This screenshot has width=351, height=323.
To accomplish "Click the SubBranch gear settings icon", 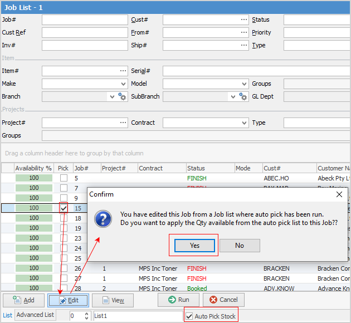I will coord(243,97).
